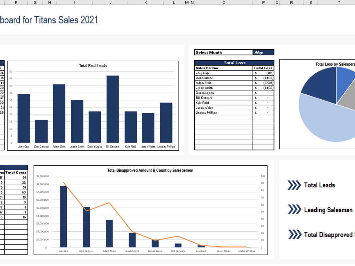Click the Total Disapproved Amount & Count chart title
Viewport: 355px width, 266px height.
[x=150, y=170]
